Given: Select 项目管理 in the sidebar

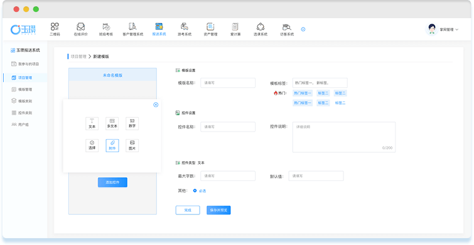Looking at the screenshot, I should coord(25,78).
